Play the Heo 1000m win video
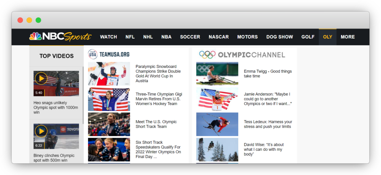 tap(41, 78)
